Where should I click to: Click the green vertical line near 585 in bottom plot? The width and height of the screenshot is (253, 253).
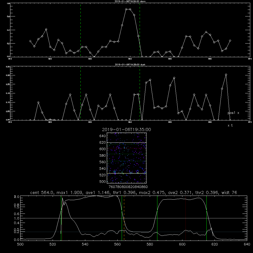point(157,218)
